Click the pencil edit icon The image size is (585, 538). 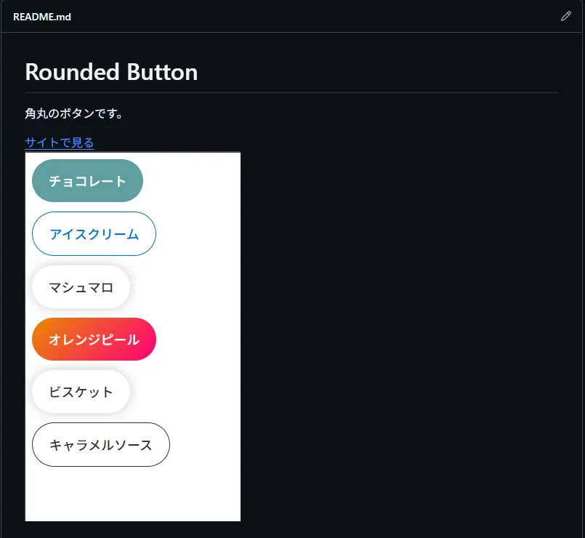click(x=566, y=16)
